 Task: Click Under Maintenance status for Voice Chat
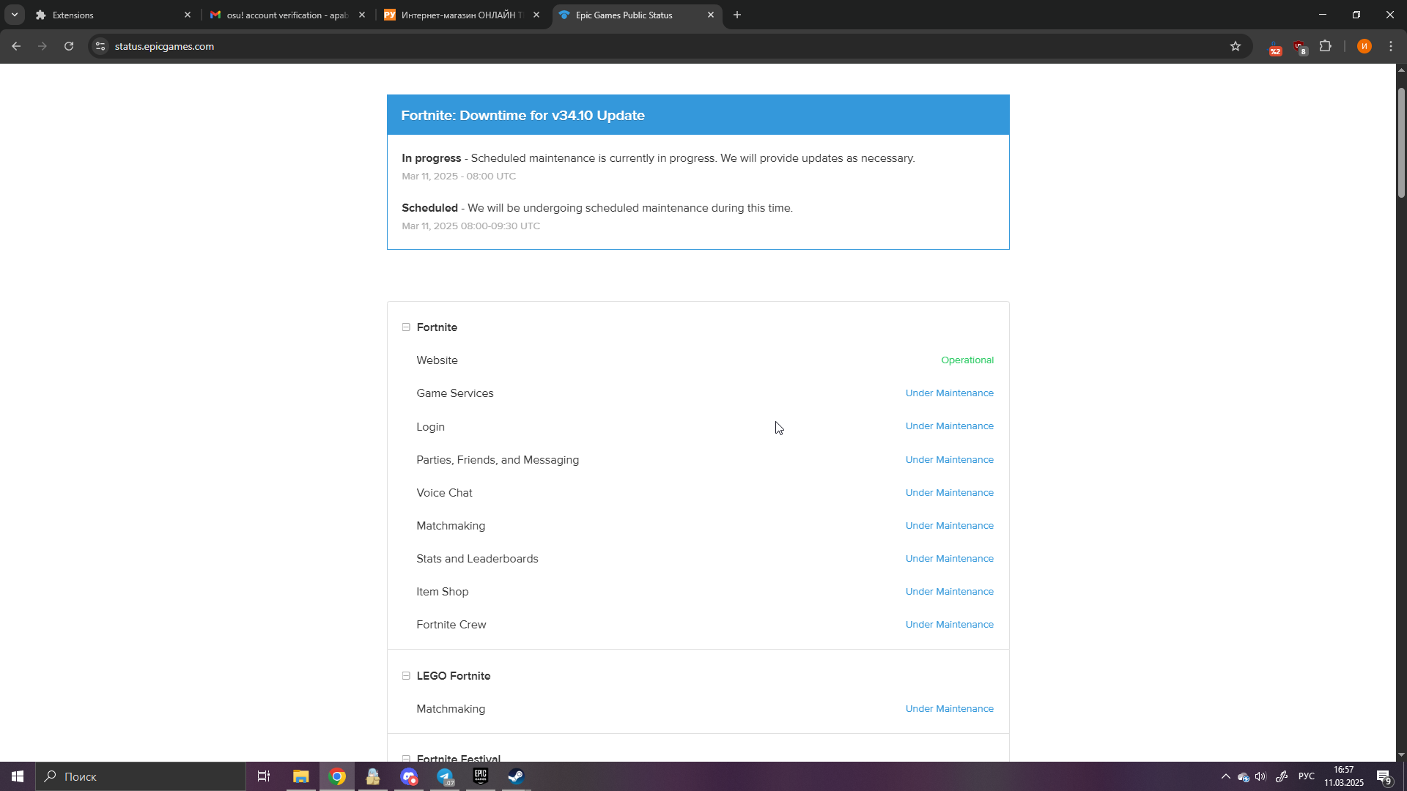pyautogui.click(x=950, y=493)
